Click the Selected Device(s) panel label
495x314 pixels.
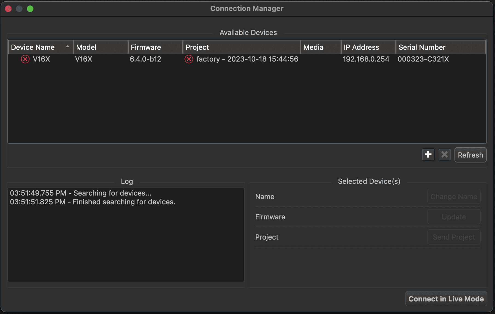(x=369, y=181)
